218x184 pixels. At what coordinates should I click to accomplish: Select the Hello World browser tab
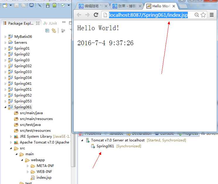click(159, 6)
